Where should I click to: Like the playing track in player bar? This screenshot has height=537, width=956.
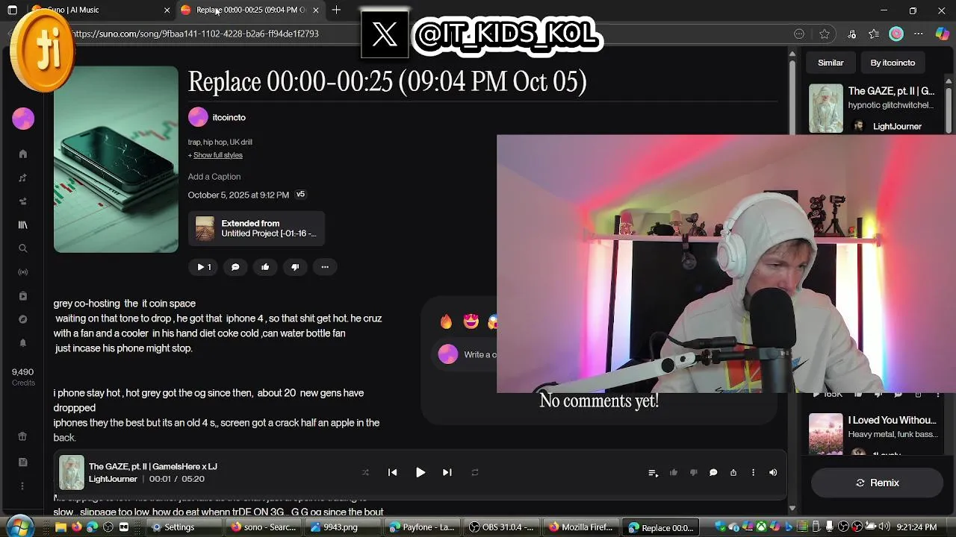(673, 473)
